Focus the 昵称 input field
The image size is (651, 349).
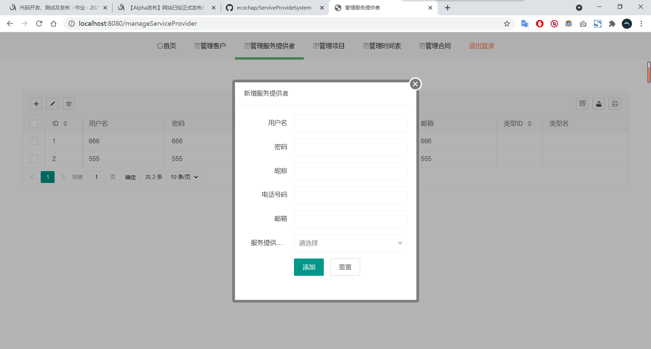click(350, 171)
